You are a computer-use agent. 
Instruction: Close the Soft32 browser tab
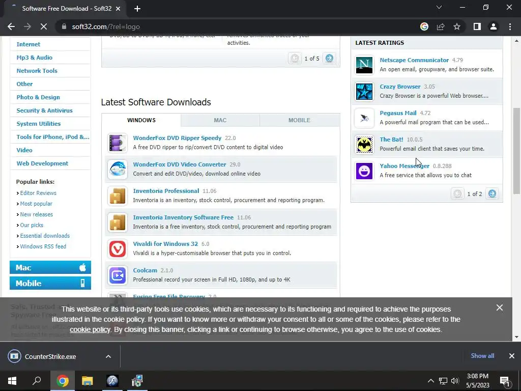118,9
